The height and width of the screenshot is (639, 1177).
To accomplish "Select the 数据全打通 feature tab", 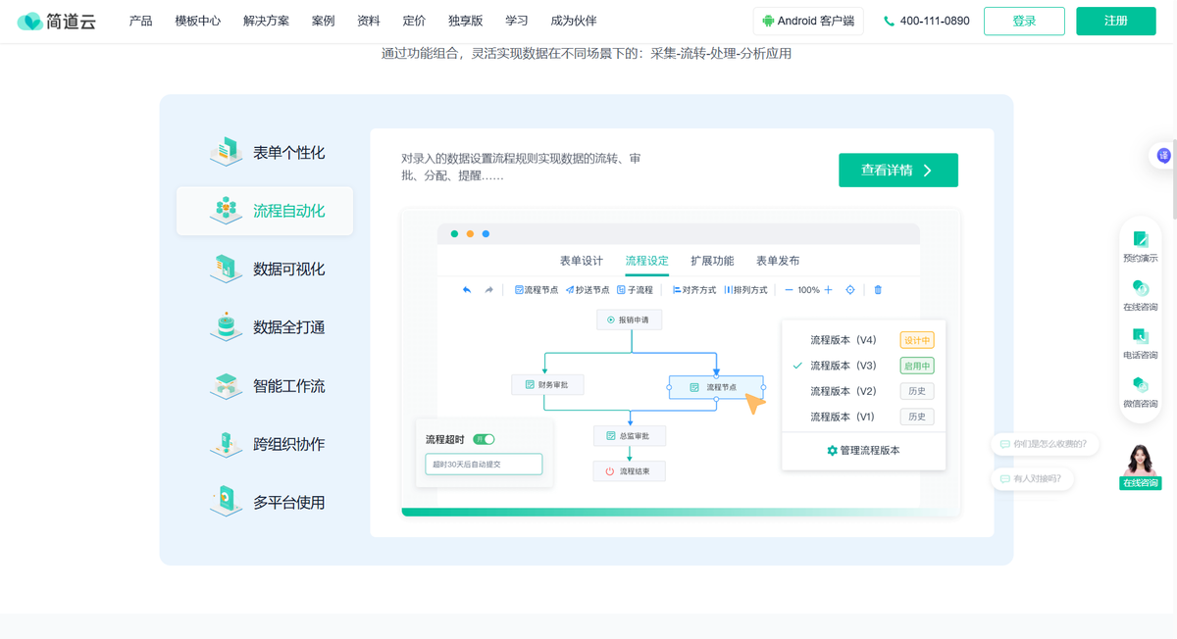I will pos(265,327).
